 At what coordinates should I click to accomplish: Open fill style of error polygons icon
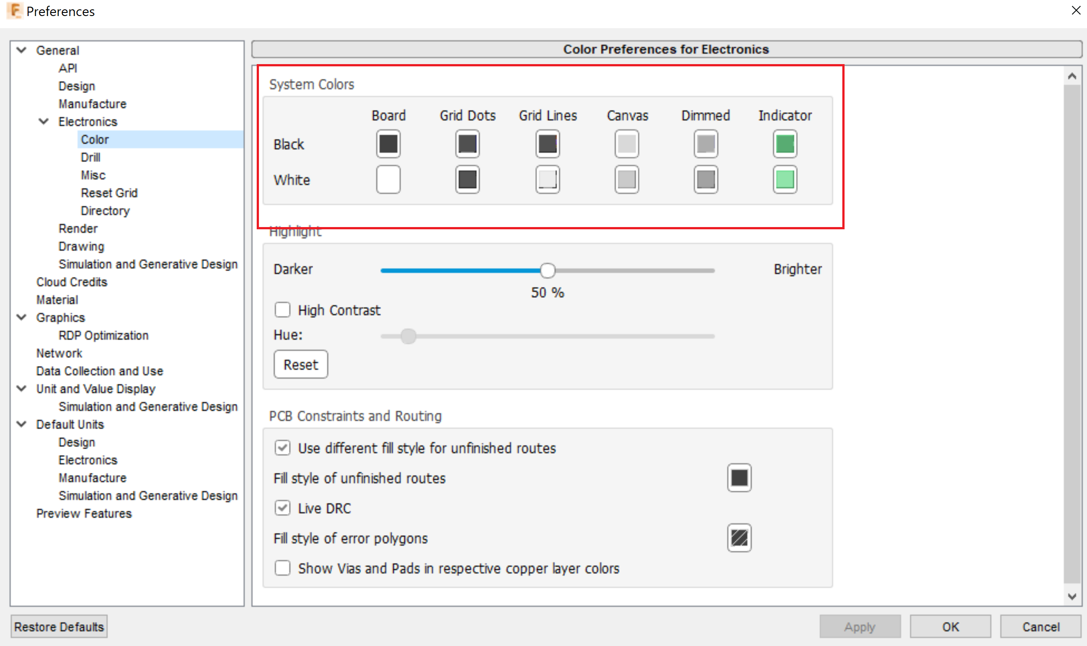point(739,538)
